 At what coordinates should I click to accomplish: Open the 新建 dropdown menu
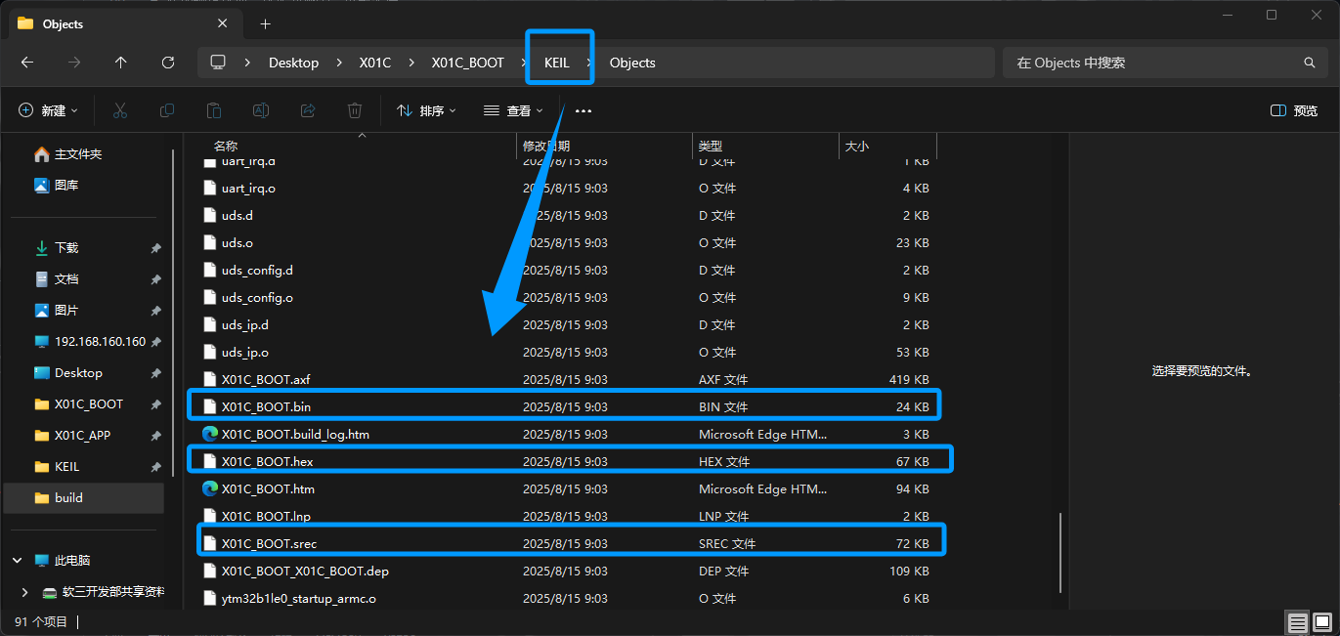pyautogui.click(x=48, y=111)
